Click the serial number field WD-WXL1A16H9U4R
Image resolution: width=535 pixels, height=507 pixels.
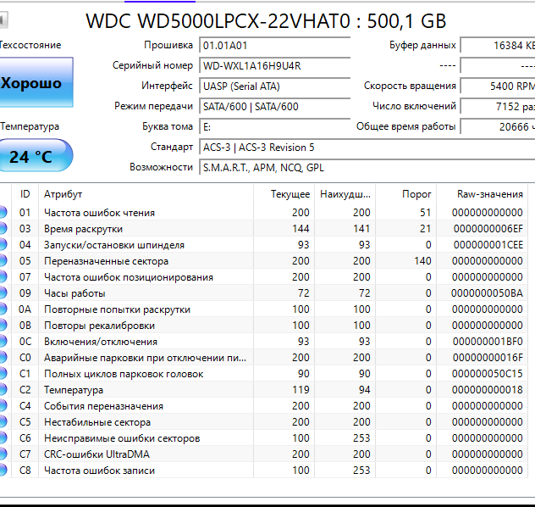coord(274,65)
